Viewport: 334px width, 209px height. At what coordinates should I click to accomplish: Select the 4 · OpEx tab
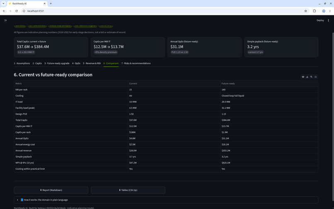[76, 63]
